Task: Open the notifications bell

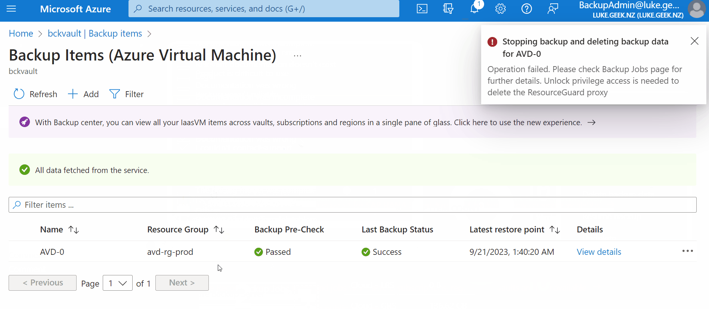Action: point(474,9)
